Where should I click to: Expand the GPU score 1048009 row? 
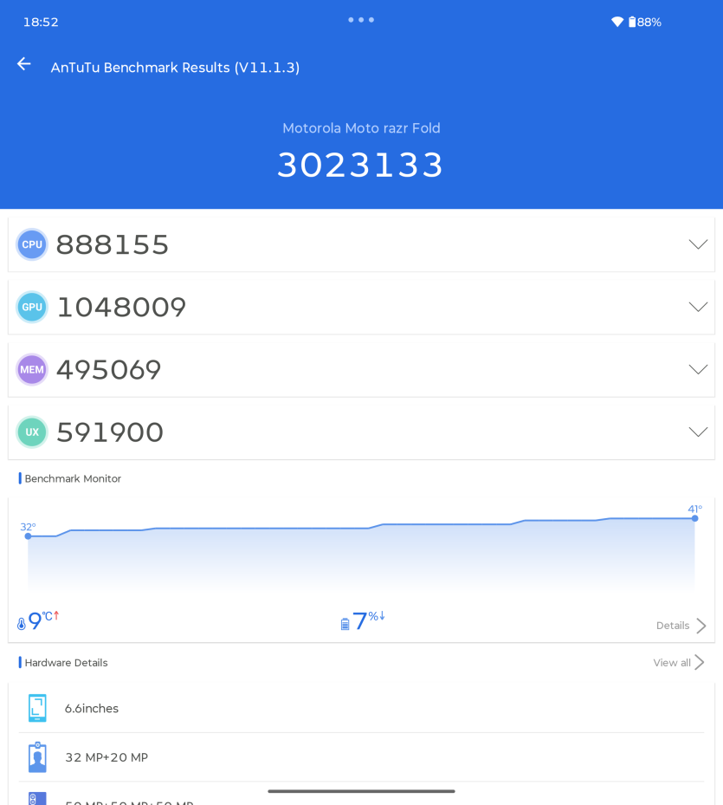(361, 307)
